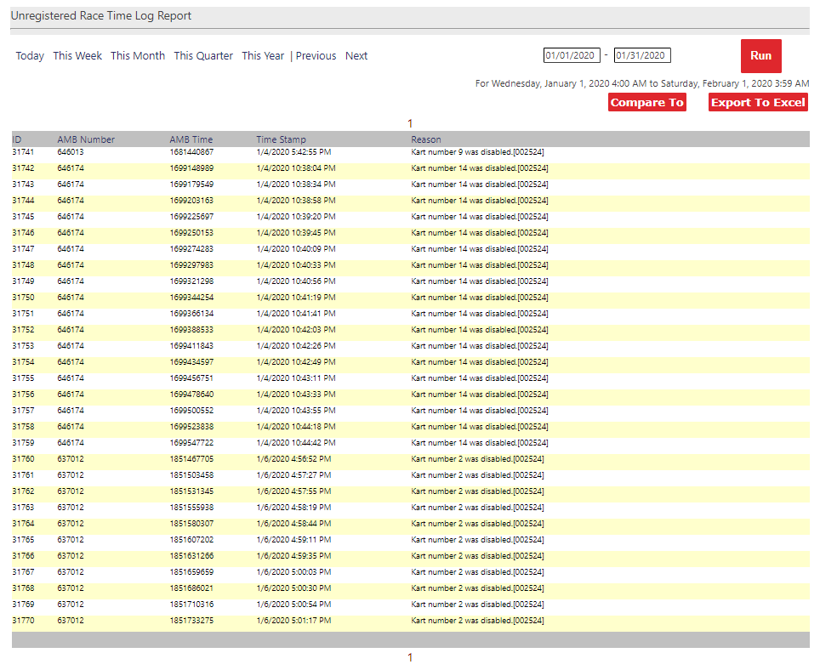Click AMB Time 1699366134 cell
The height and width of the screenshot is (670, 820).
pyautogui.click(x=191, y=314)
